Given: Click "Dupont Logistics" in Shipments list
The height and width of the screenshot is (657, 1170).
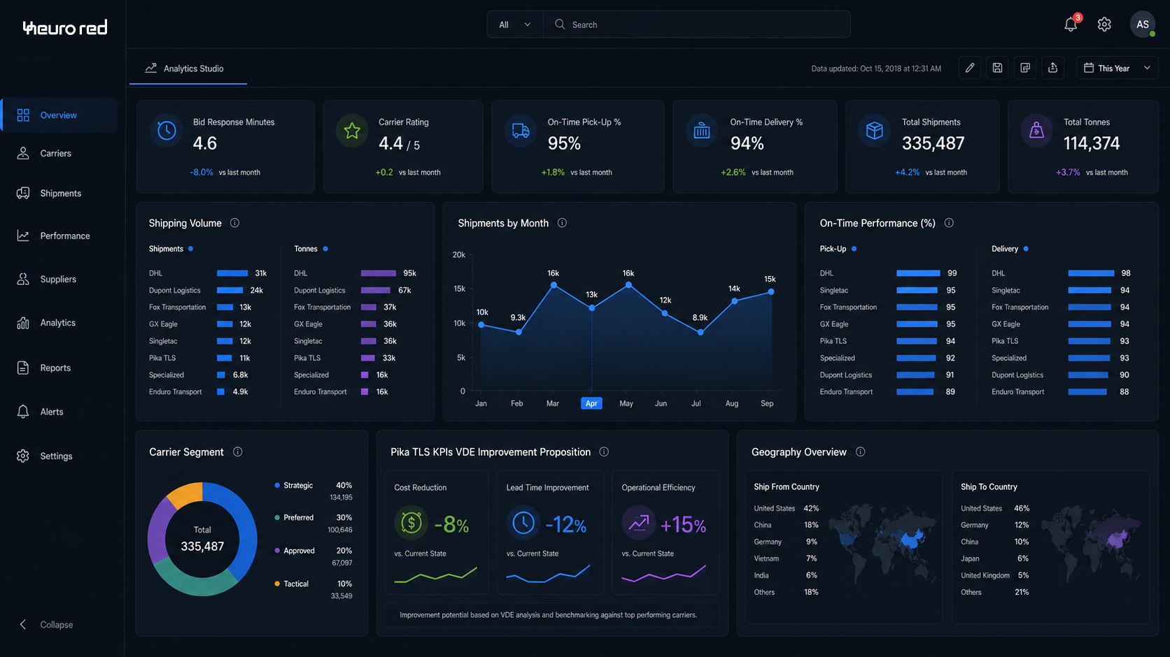Looking at the screenshot, I should click(x=174, y=290).
